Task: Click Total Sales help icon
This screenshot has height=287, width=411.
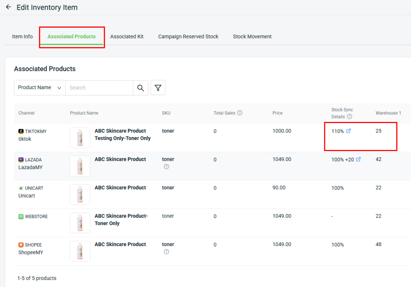Action: point(240,113)
